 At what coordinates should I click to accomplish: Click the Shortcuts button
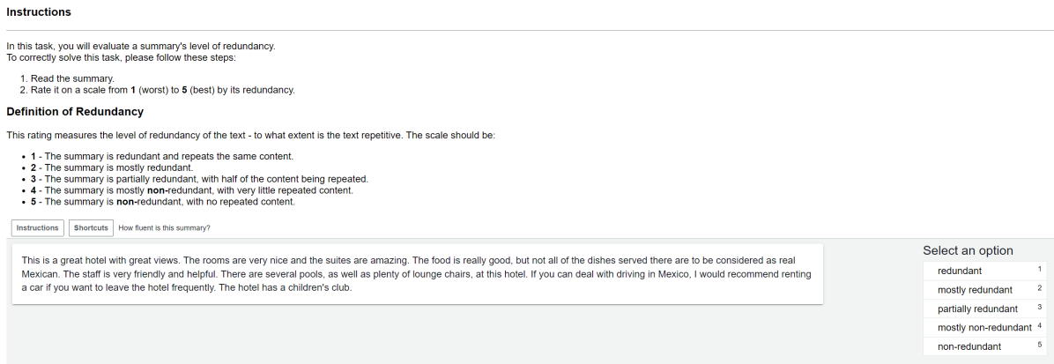[x=91, y=227]
